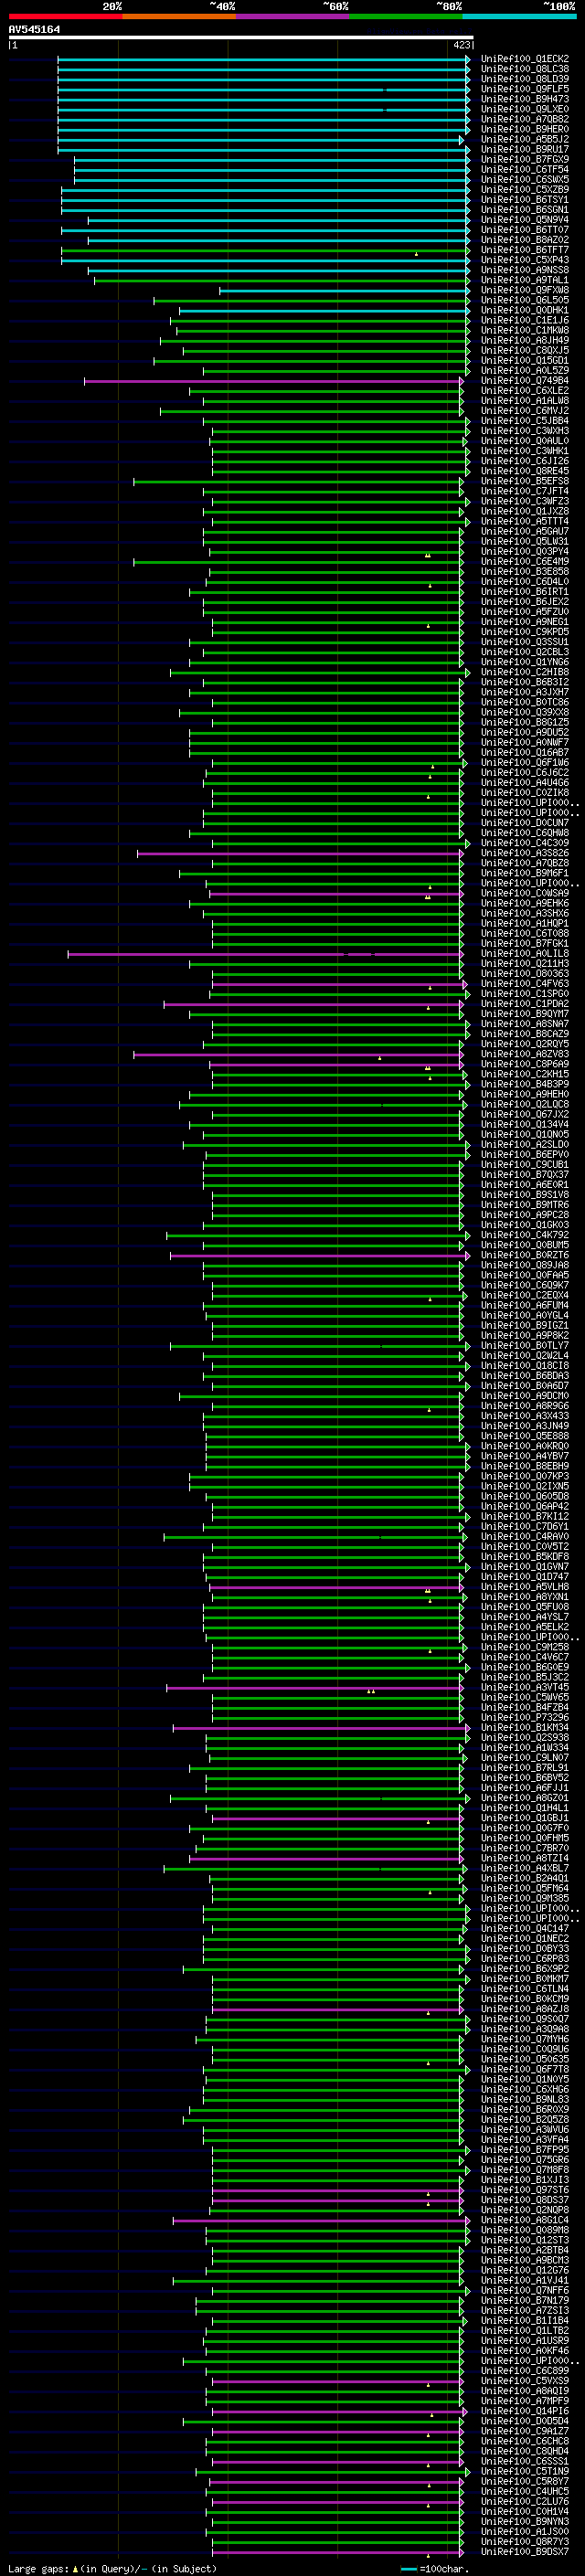
Task: Select the label UniRef100_Q03PY4
Action: coord(525,551)
